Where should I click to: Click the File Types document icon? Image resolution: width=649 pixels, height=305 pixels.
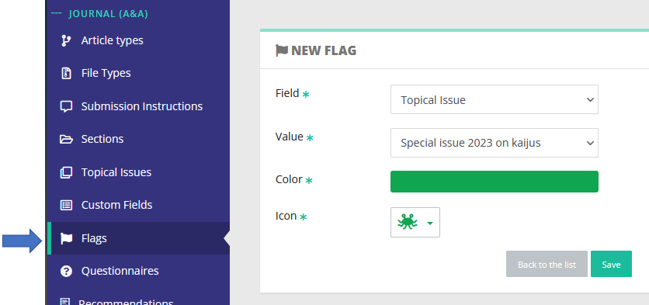[66, 73]
